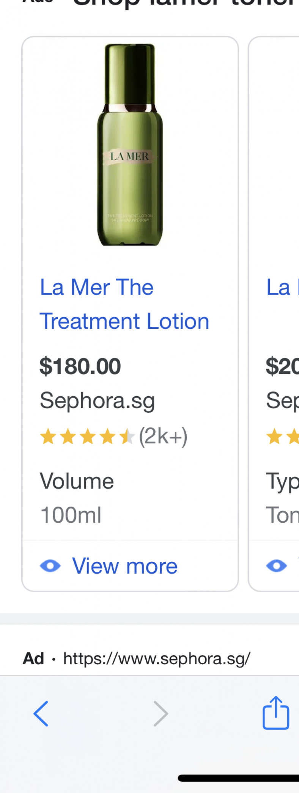
Task: Open the Safari share sheet icon
Action: (276, 713)
